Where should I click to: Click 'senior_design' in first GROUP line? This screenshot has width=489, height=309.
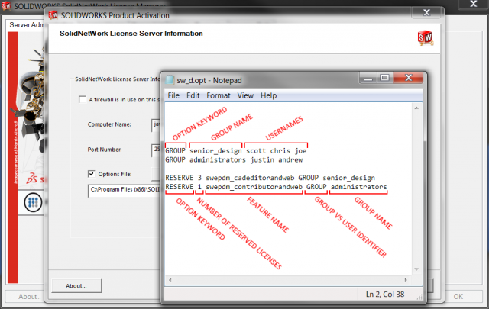point(215,151)
